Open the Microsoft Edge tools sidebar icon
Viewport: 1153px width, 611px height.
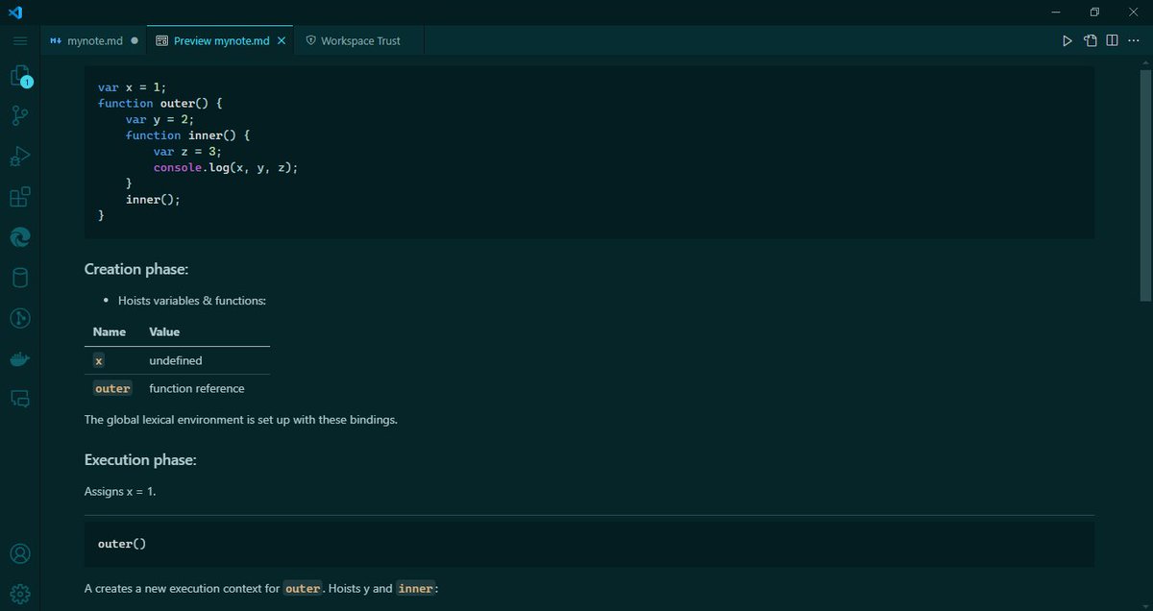point(19,237)
